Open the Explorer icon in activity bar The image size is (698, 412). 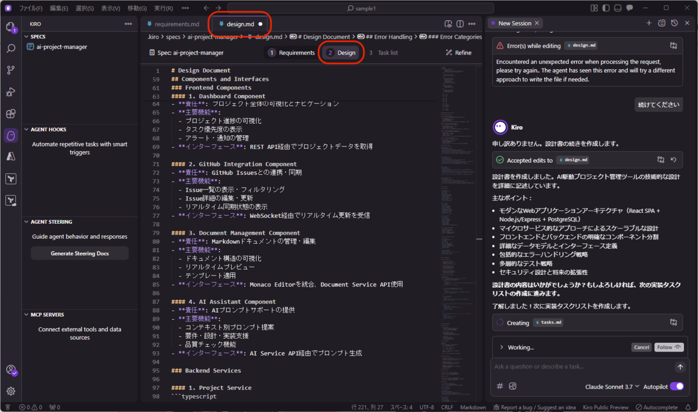[x=10, y=27]
